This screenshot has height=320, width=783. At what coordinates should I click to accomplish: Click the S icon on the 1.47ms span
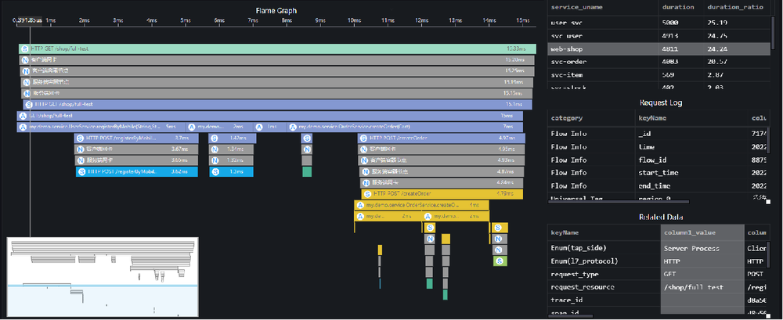click(215, 138)
